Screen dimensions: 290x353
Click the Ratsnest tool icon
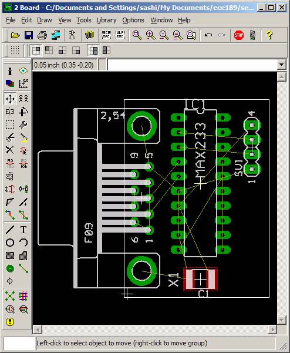click(x=10, y=296)
